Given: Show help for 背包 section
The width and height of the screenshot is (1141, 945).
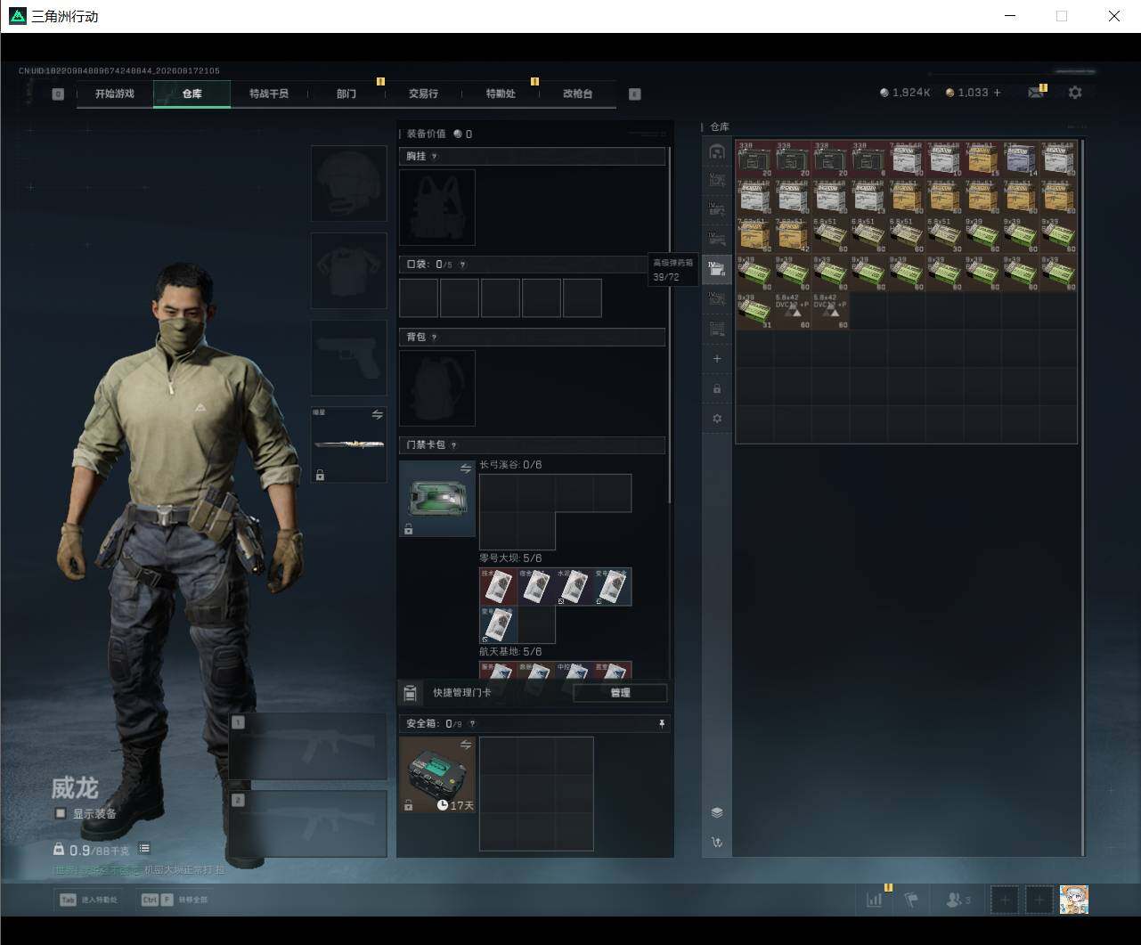Looking at the screenshot, I should pyautogui.click(x=435, y=338).
